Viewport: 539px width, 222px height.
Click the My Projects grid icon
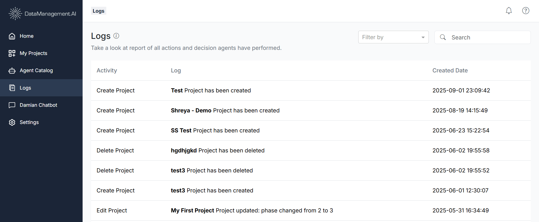point(12,53)
